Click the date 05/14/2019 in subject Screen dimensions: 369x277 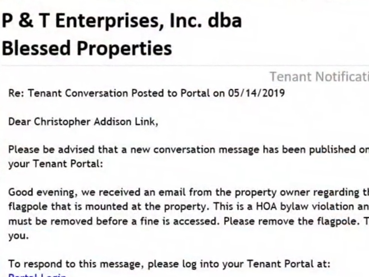(256, 93)
